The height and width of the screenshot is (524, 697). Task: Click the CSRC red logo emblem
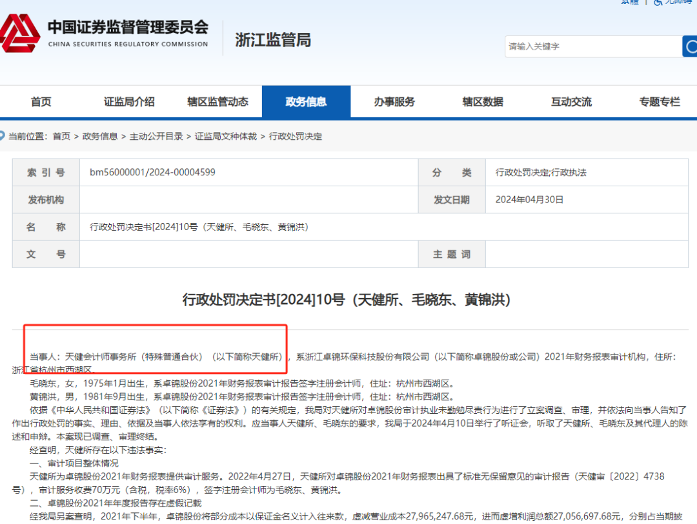19,34
